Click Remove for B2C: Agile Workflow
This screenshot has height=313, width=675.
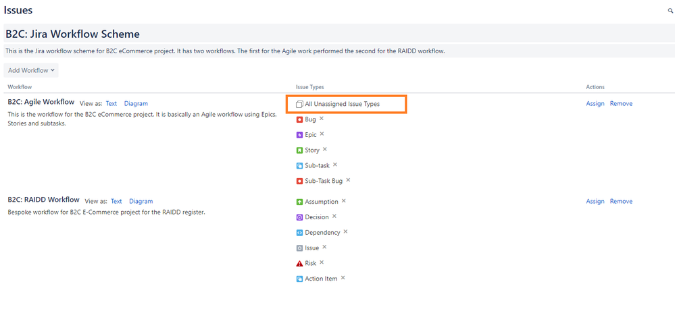pos(621,104)
